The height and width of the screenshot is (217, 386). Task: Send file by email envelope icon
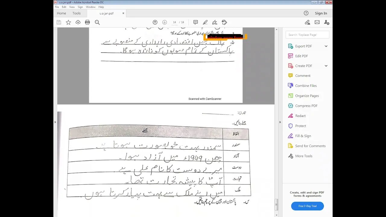[x=317, y=22]
